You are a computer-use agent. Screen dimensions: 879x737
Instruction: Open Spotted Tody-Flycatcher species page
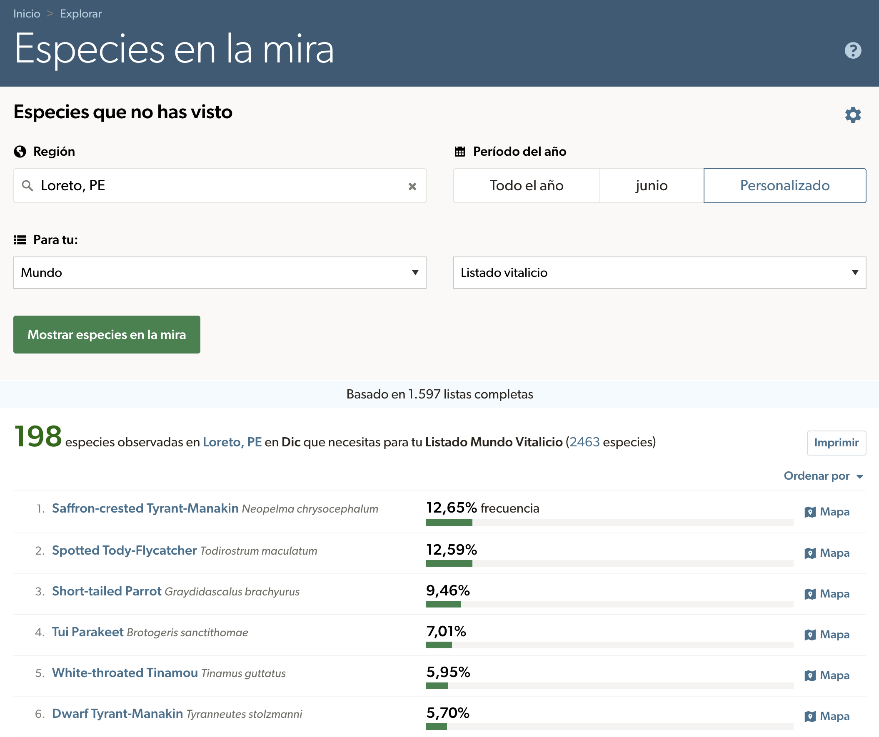[x=124, y=550]
